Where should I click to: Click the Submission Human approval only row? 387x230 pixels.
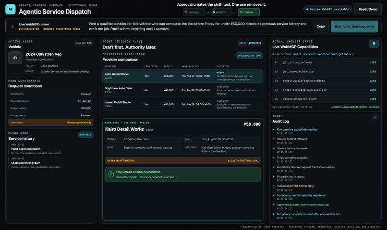(x=51, y=122)
